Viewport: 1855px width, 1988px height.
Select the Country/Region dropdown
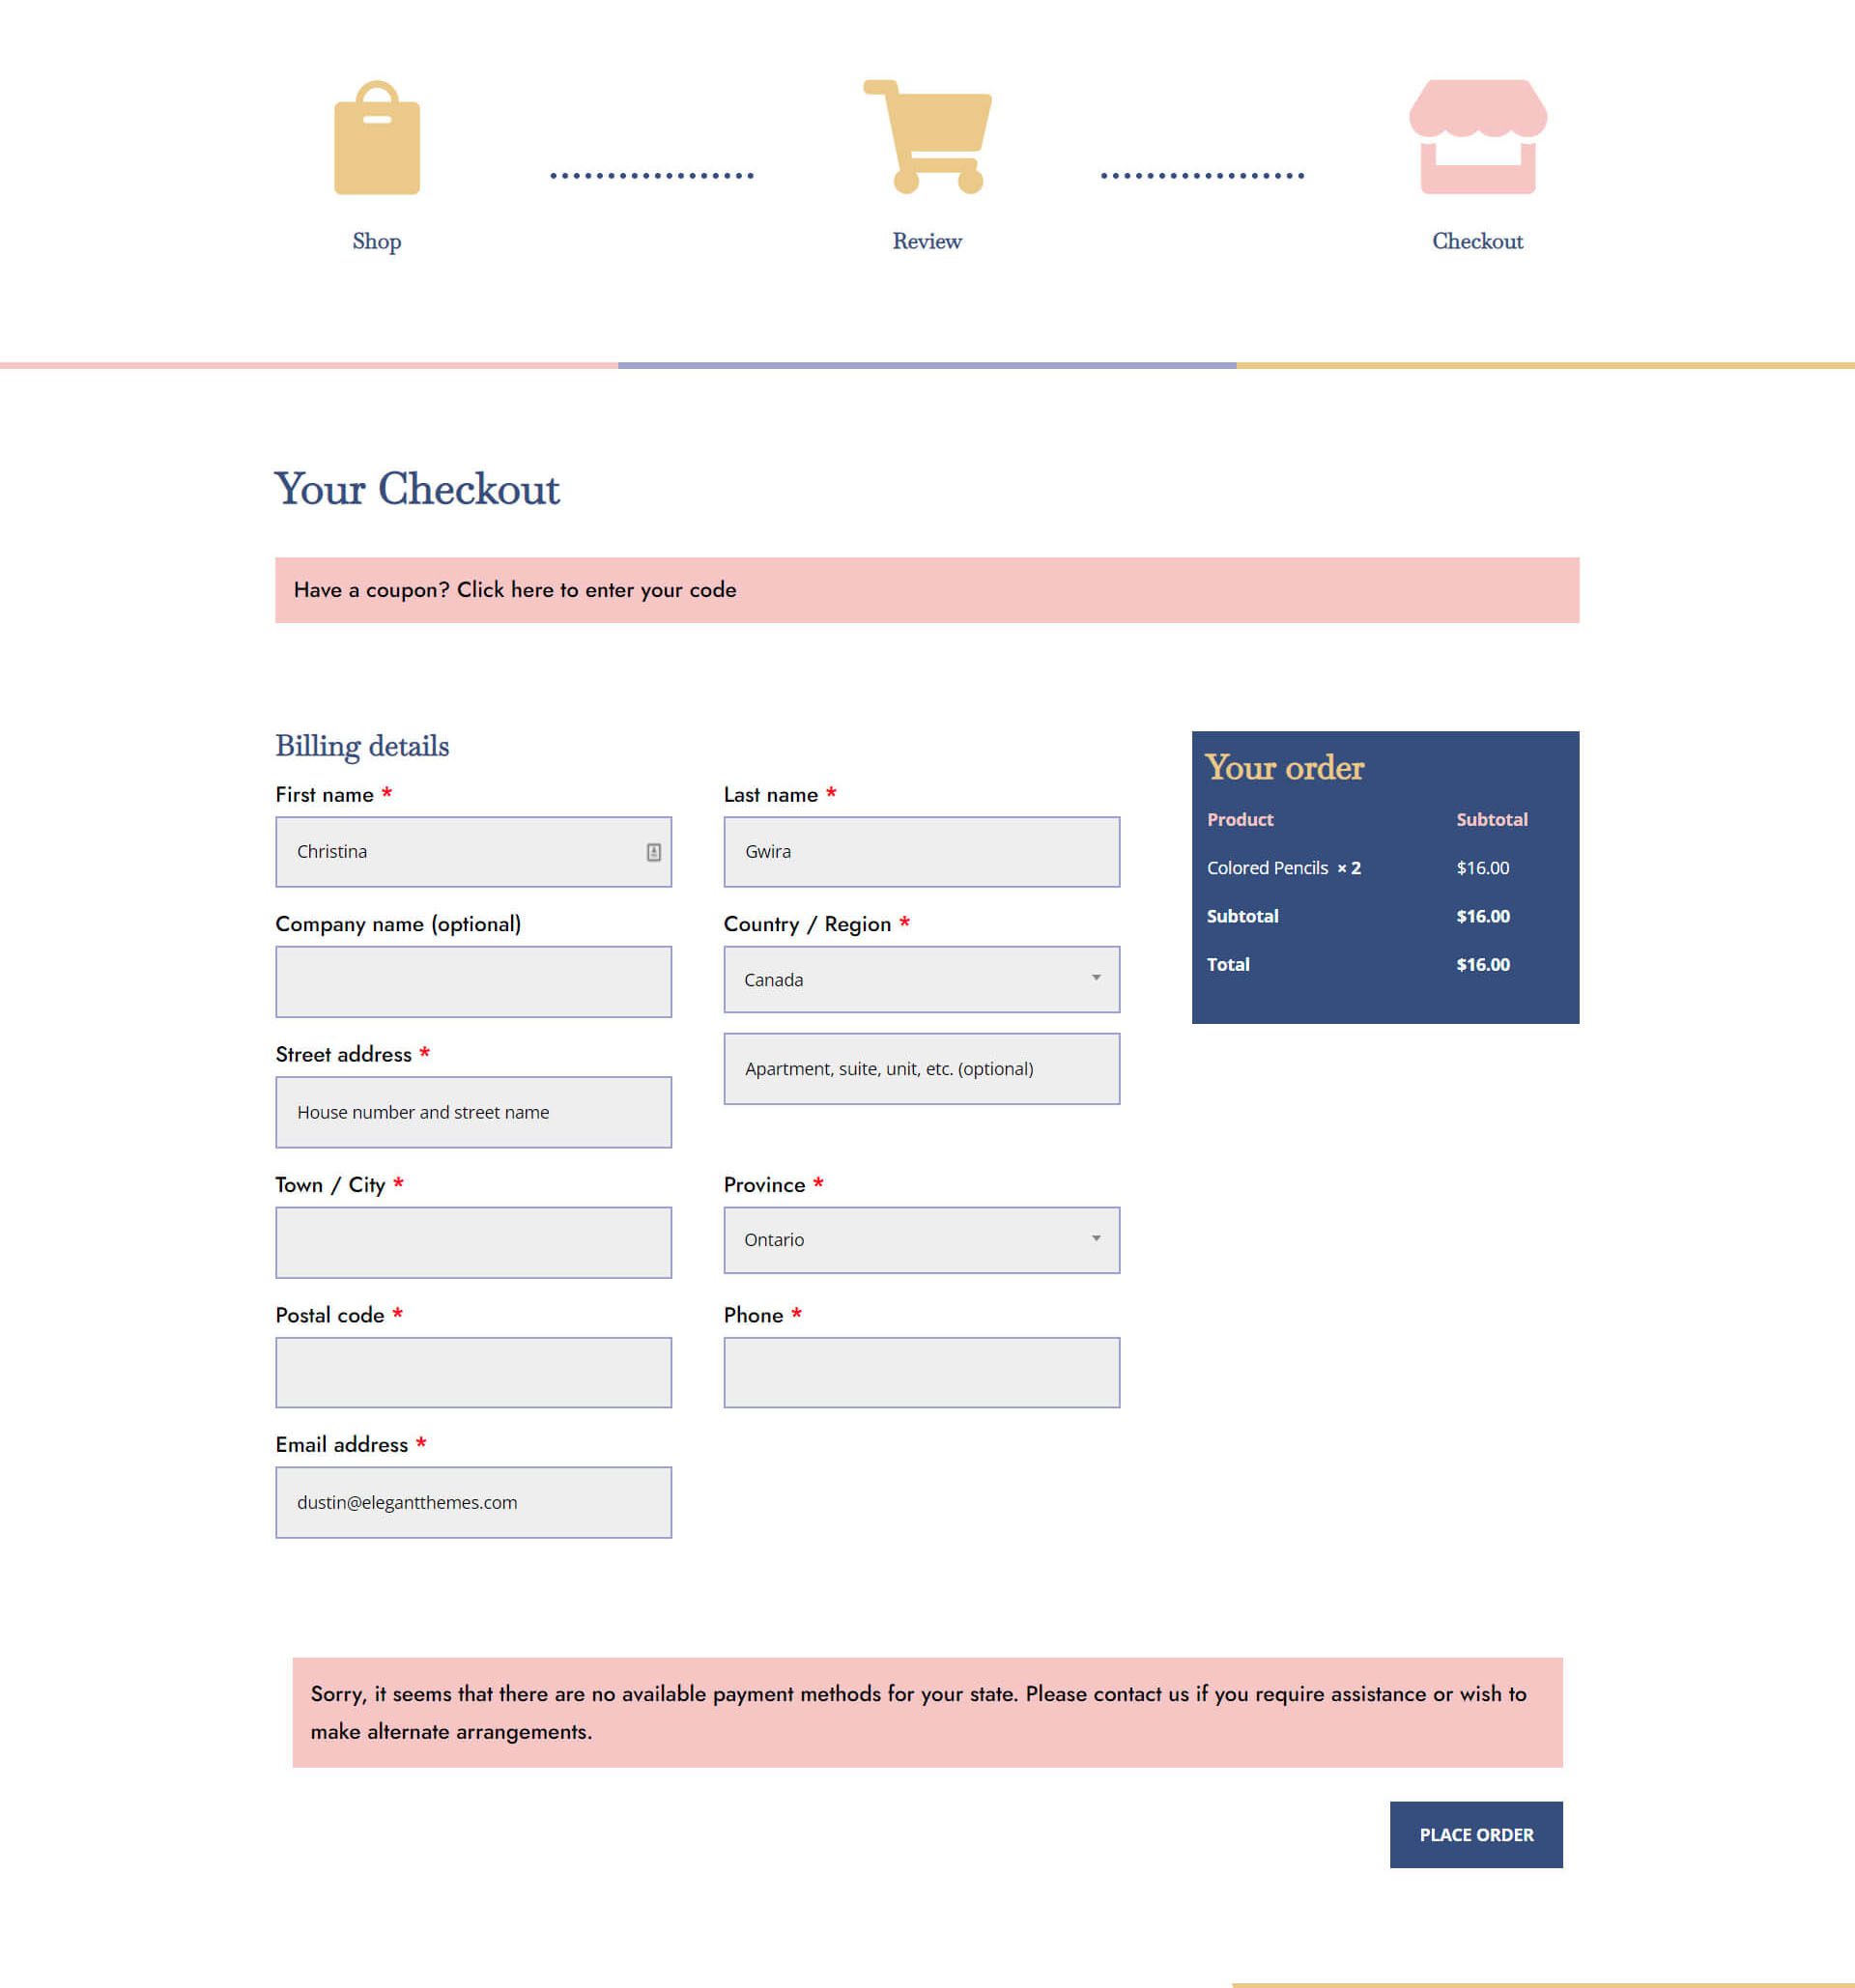[923, 980]
